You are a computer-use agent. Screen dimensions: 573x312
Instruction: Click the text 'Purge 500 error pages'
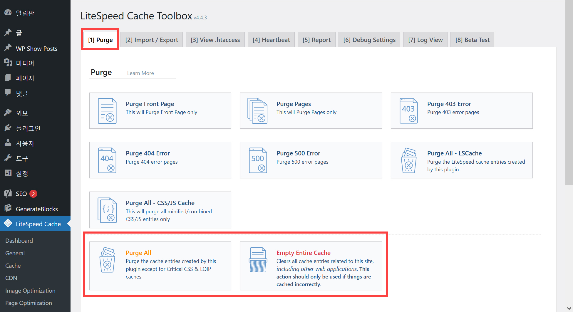[302, 162]
